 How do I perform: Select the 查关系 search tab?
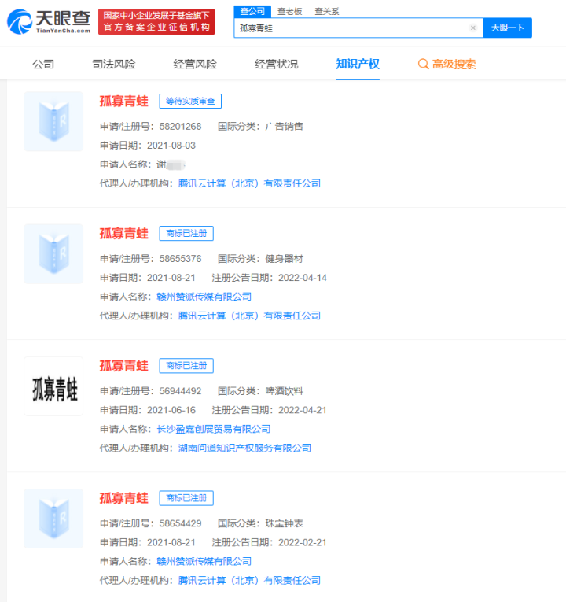pos(327,12)
